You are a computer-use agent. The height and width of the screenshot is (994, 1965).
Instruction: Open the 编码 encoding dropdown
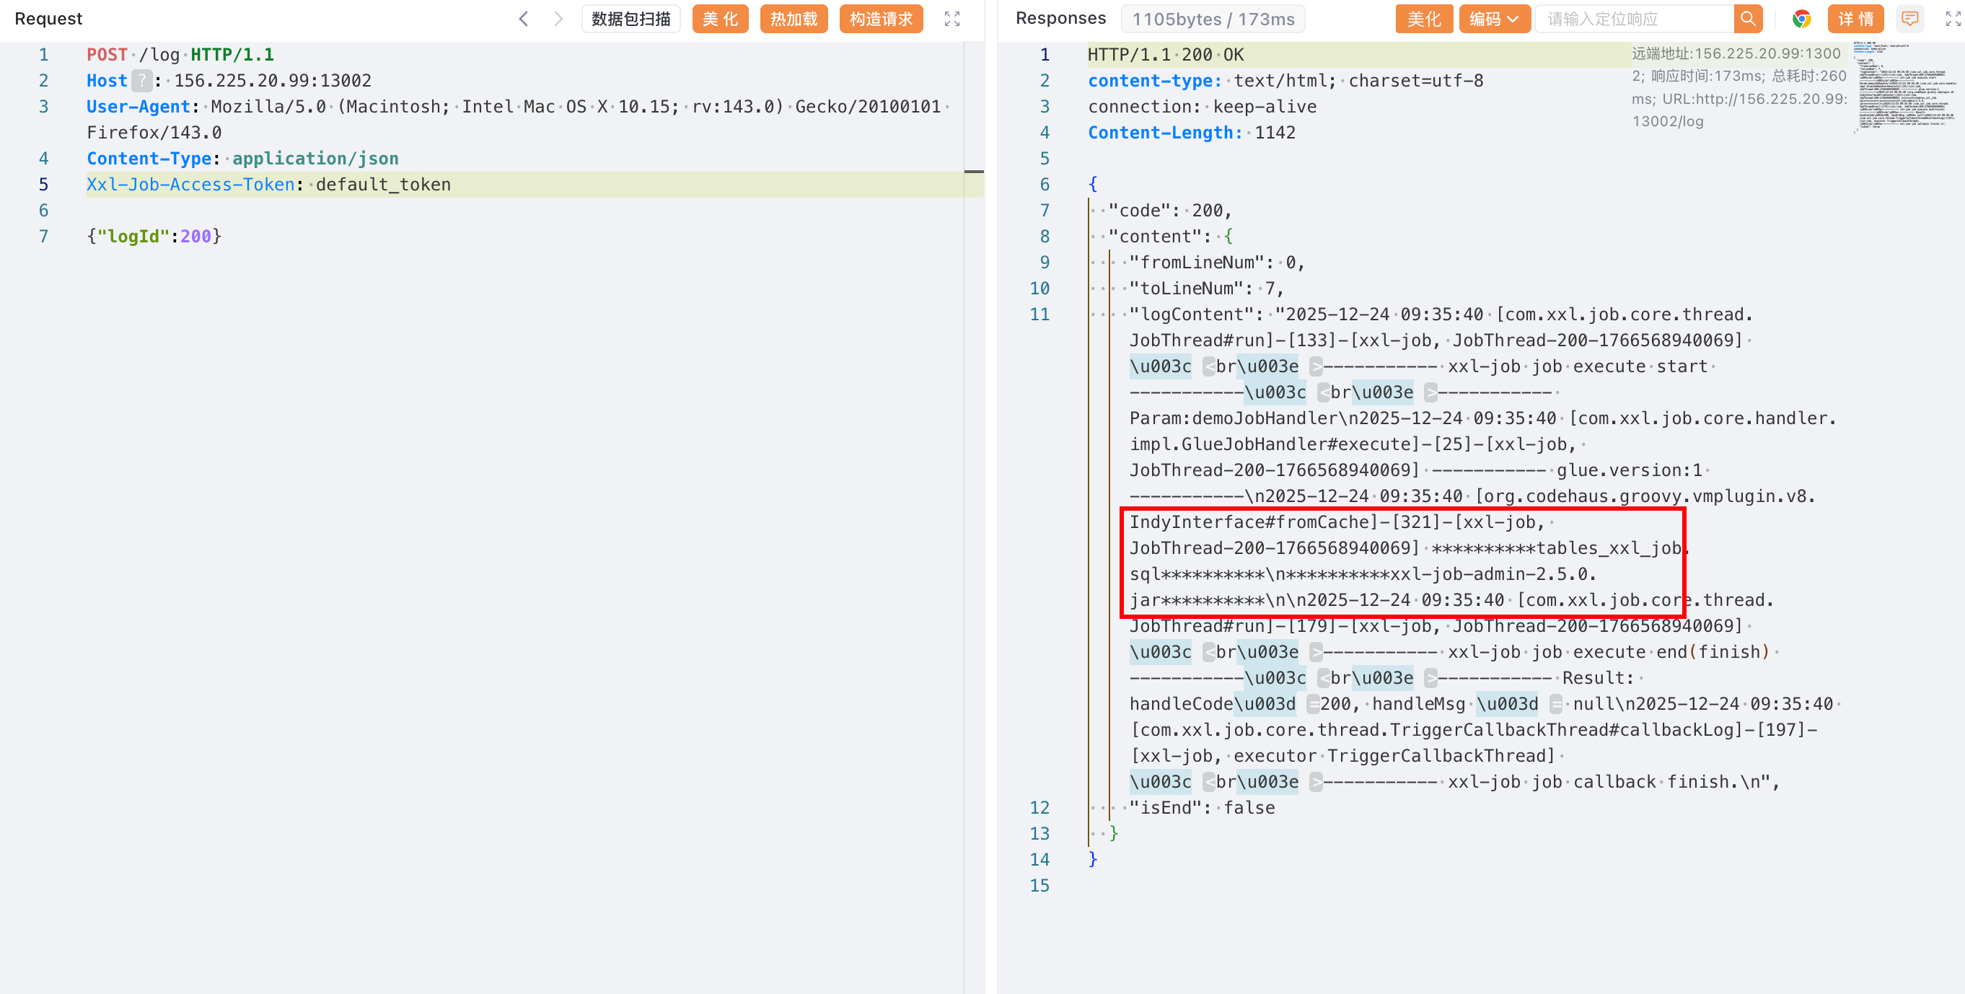click(x=1493, y=18)
